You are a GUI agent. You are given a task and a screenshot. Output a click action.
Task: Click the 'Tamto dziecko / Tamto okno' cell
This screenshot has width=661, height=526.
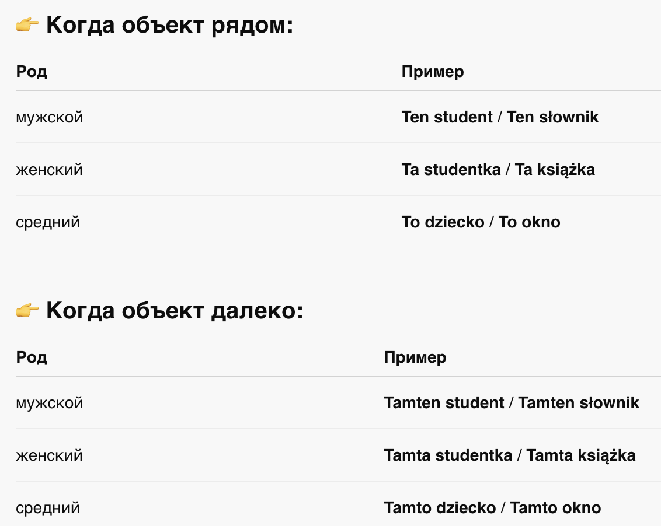coord(492,508)
